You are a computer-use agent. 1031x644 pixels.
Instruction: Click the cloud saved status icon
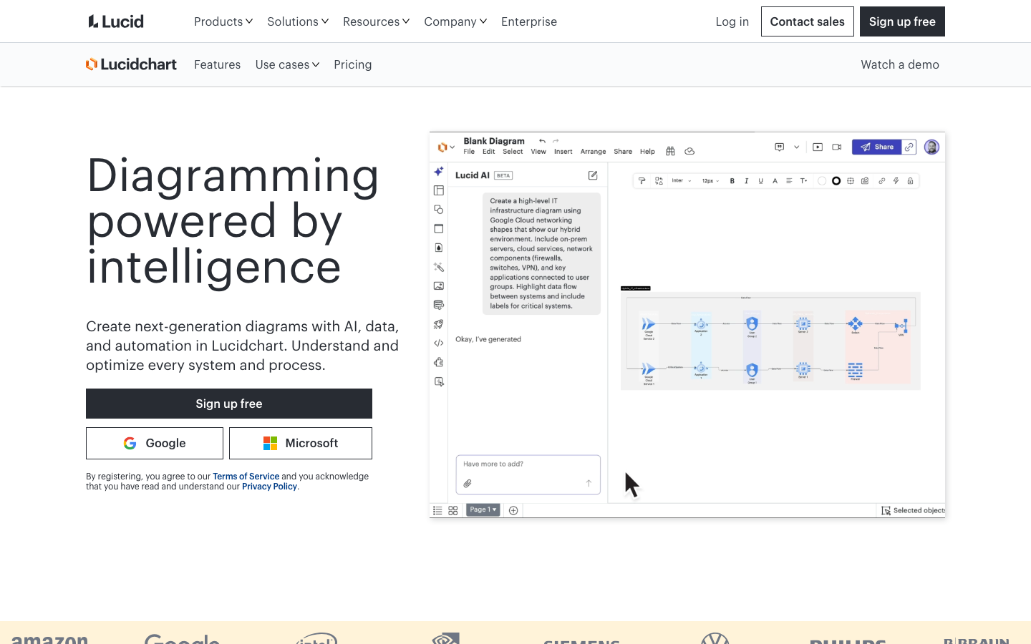(x=689, y=151)
